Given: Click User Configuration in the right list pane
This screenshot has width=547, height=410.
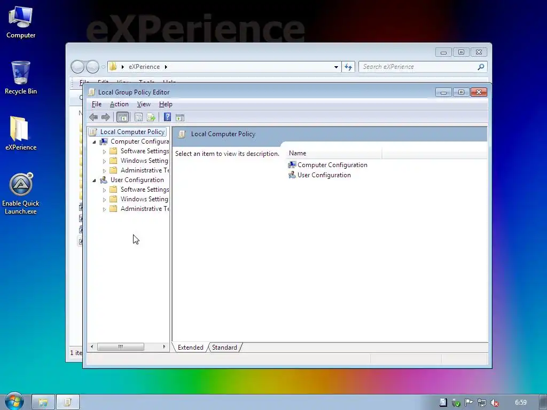Looking at the screenshot, I should (x=319, y=175).
